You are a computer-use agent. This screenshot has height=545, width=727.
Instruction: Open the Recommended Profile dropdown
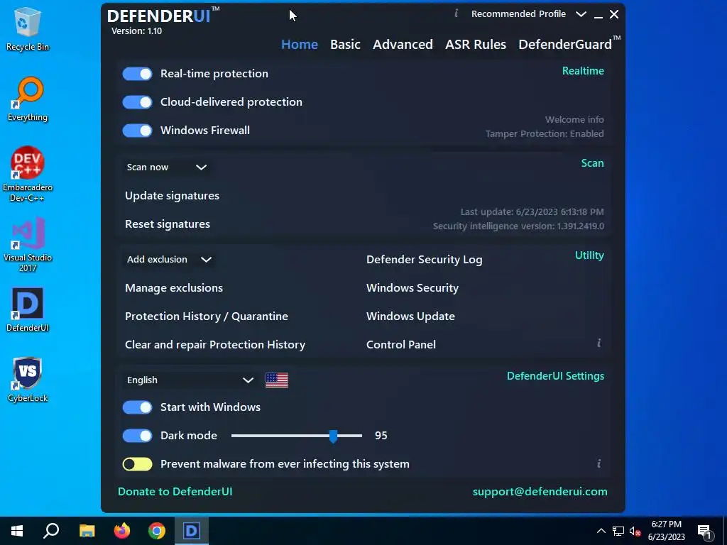click(x=528, y=14)
